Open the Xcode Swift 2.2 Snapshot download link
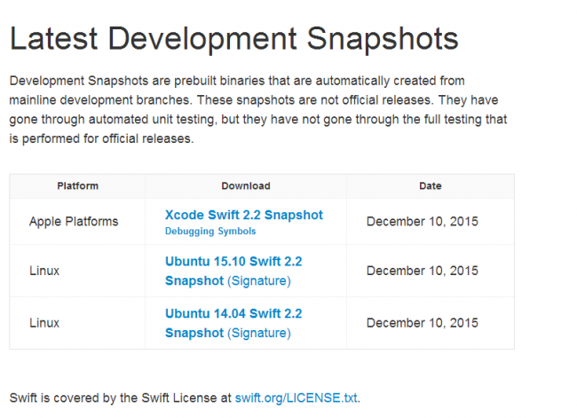 pos(244,215)
